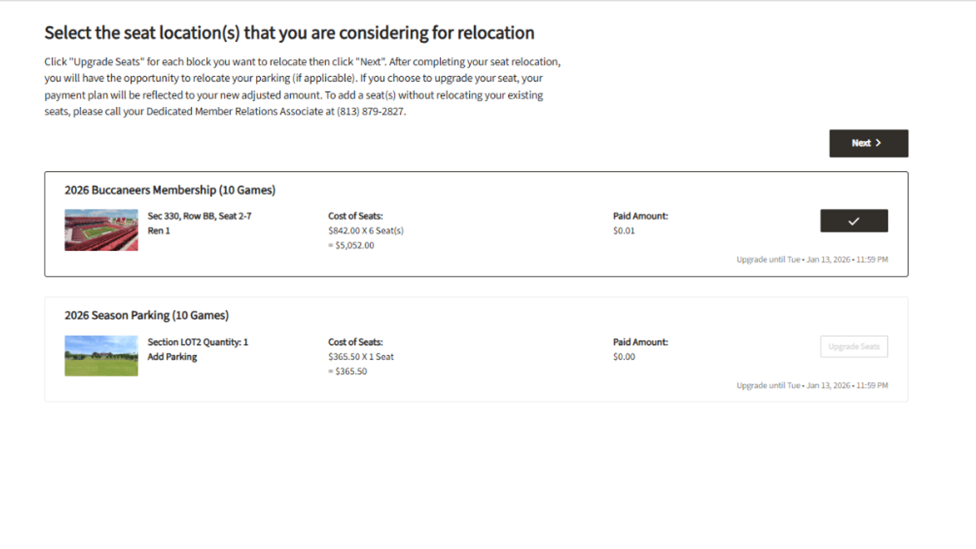Click the $0.01 paid amount
The image size is (976, 549).
click(x=624, y=231)
